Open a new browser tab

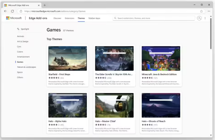(x=45, y=5)
